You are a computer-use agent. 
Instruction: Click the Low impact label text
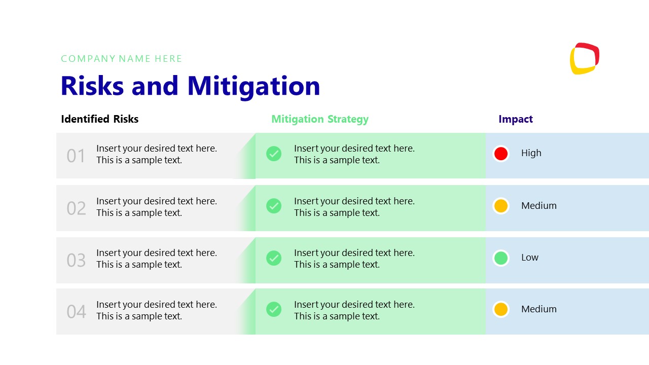(529, 258)
